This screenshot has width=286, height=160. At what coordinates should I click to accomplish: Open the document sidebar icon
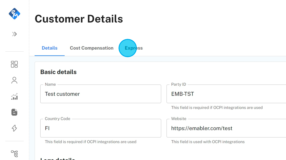coord(14,112)
